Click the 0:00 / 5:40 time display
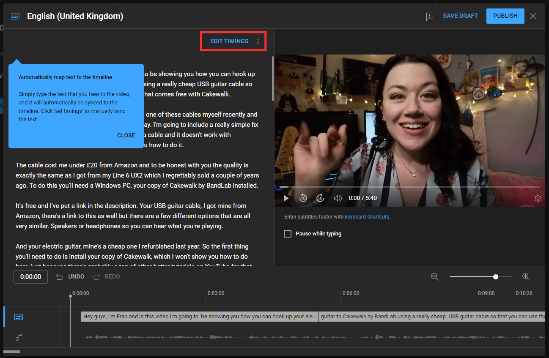The image size is (549, 358). pyautogui.click(x=362, y=198)
